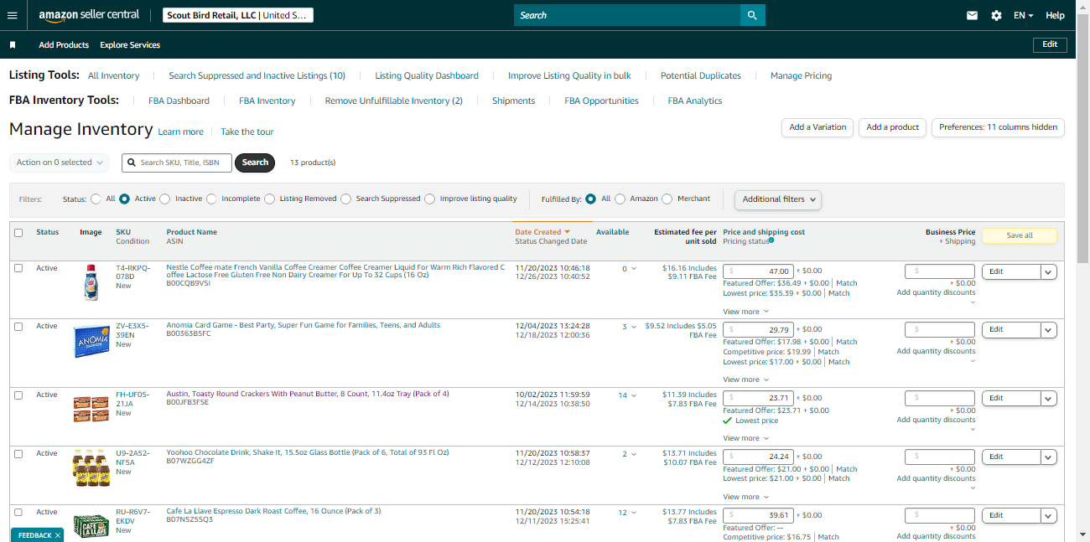Open Edit dropdown arrow for Austin Crackers row
Image resolution: width=1090 pixels, height=542 pixels.
pos(1048,399)
